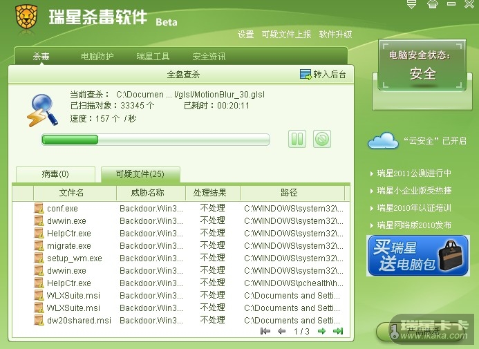Sort by 路径 column header
The image size is (479, 349).
click(292, 193)
